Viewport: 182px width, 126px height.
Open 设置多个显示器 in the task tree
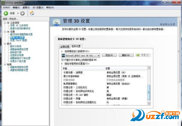coord(18,61)
